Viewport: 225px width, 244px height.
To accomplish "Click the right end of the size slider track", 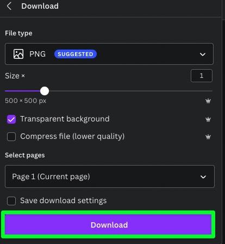I will click(x=211, y=91).
